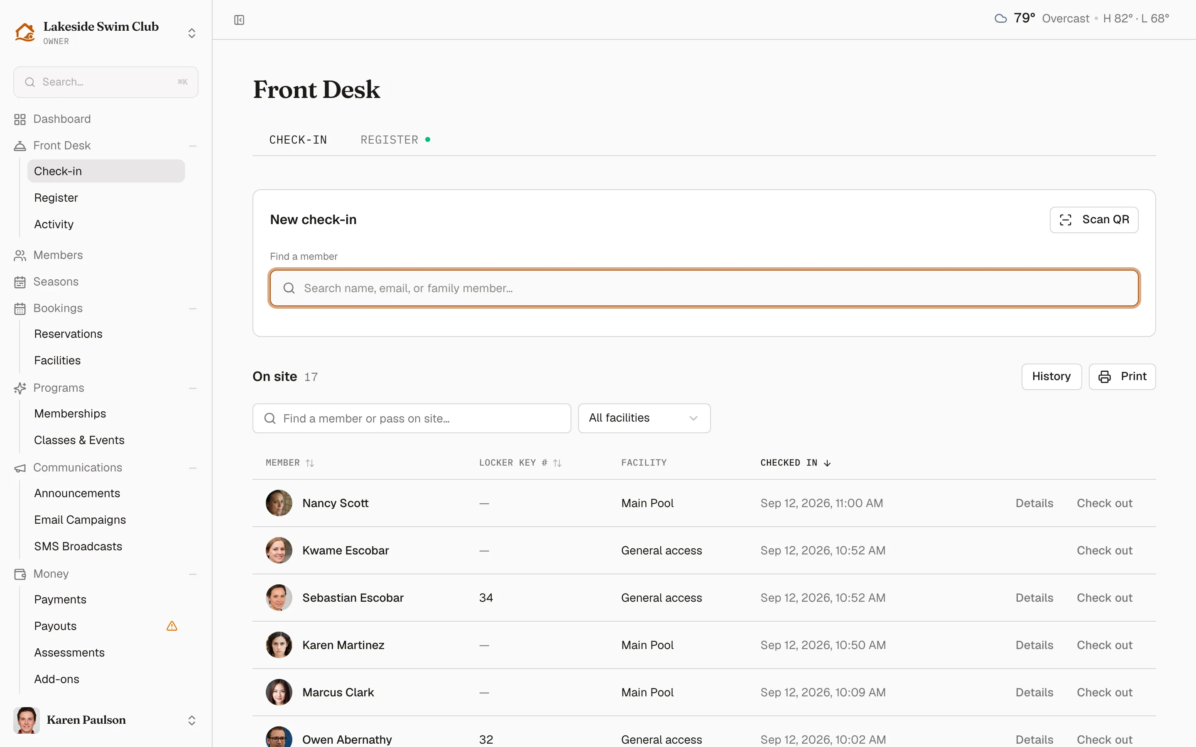This screenshot has height=747, width=1196.
Task: Sort by Locker Key # column arrows
Action: point(557,463)
